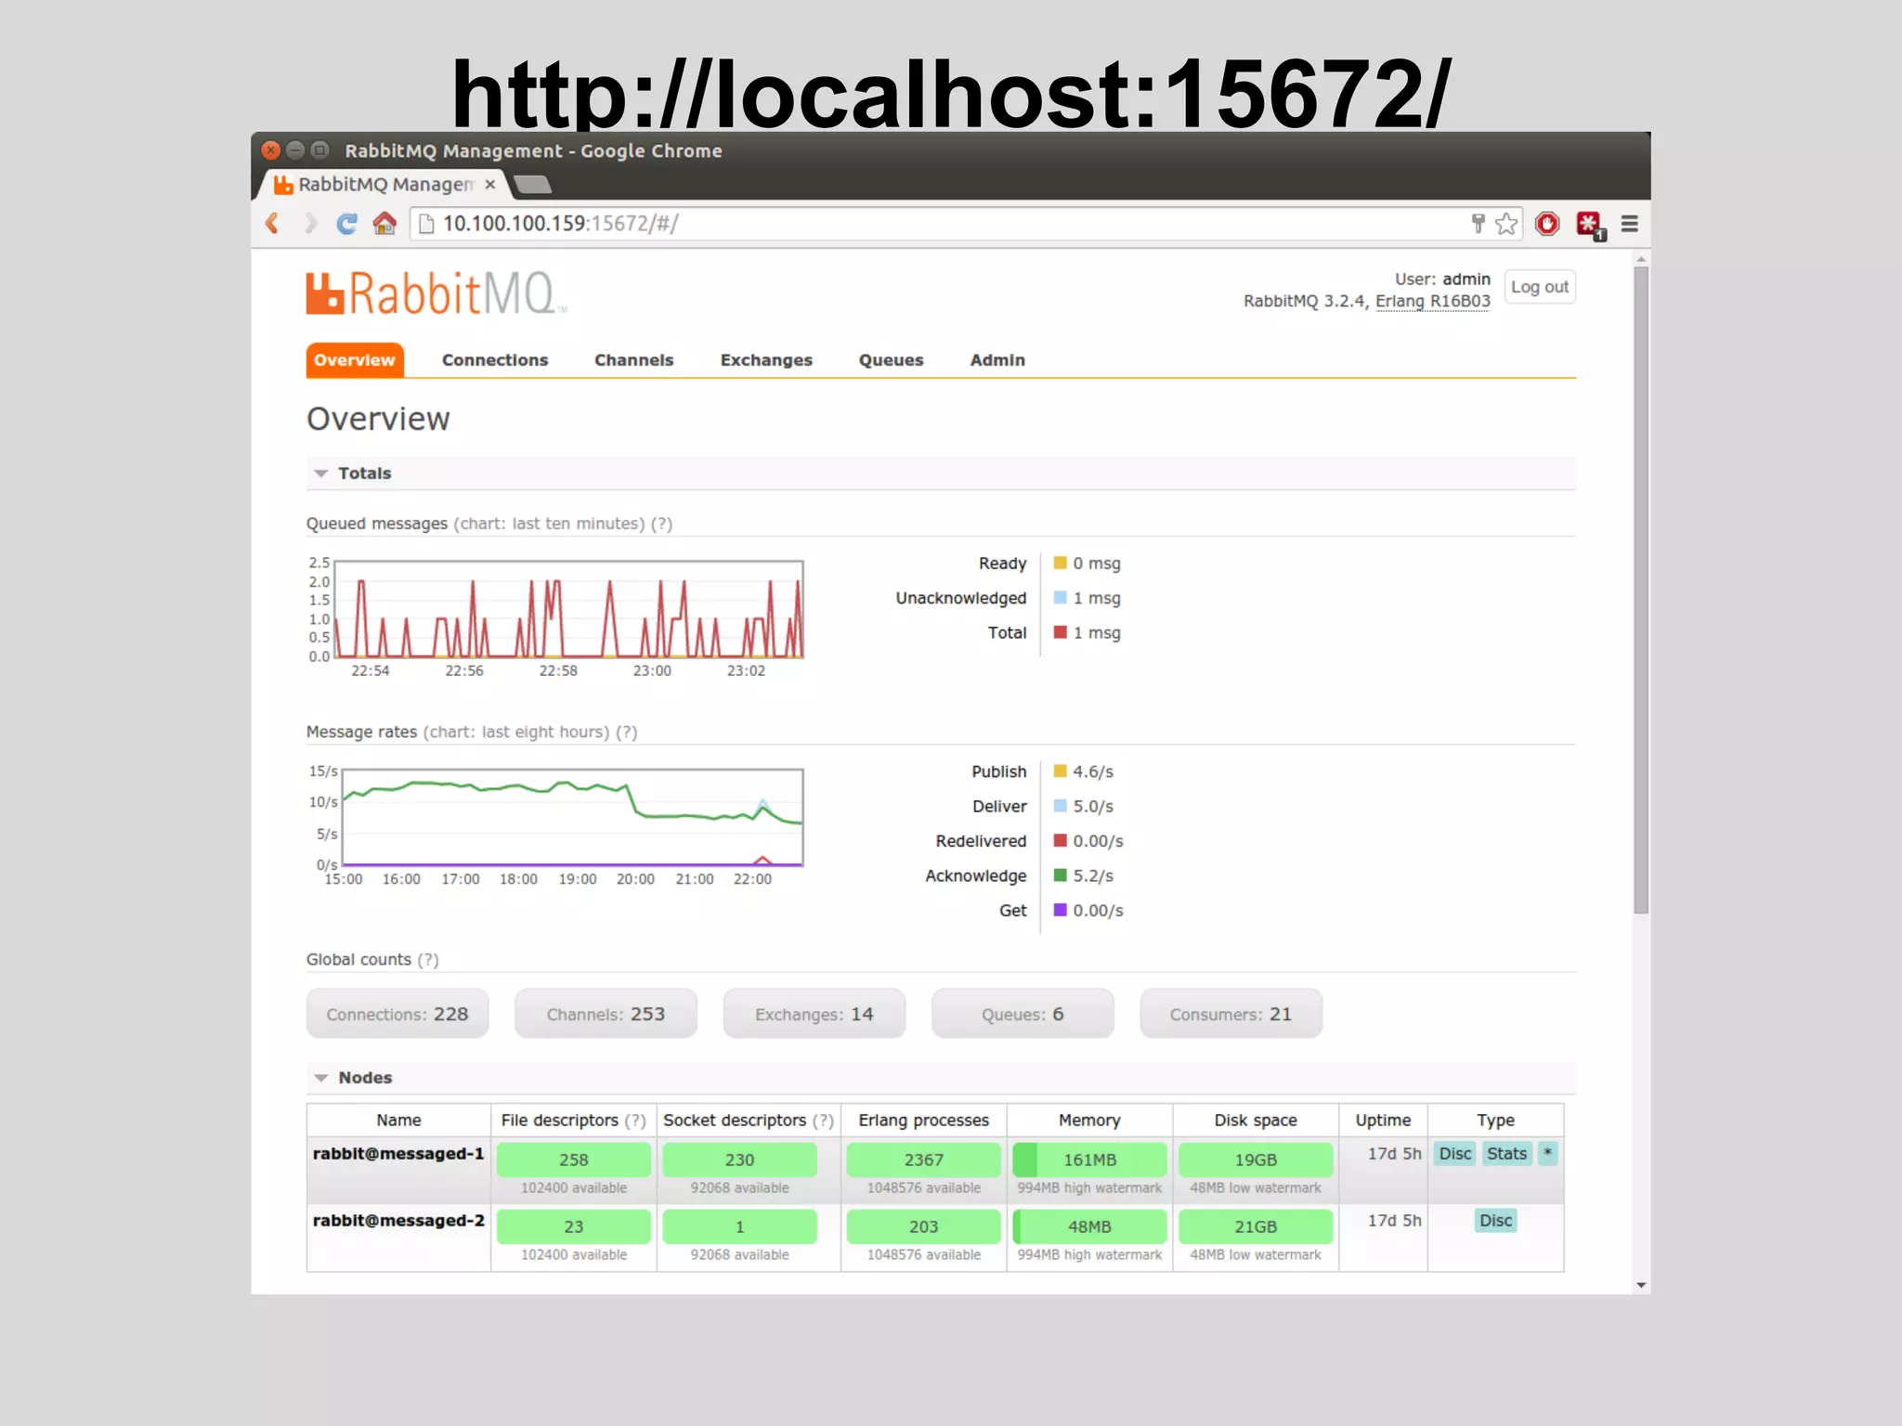Open help (?) for Message rates
1902x1426 pixels.
tap(627, 732)
